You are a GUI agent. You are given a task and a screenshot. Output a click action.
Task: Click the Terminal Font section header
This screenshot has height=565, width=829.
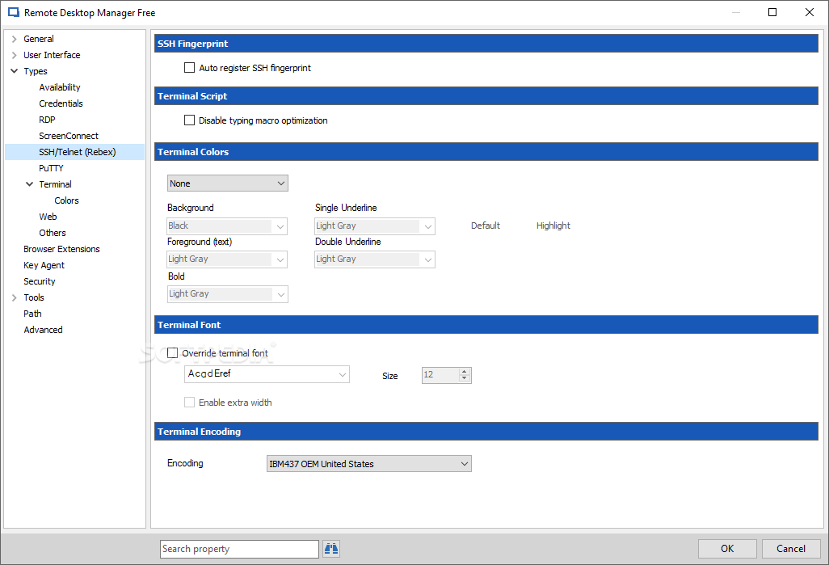486,325
